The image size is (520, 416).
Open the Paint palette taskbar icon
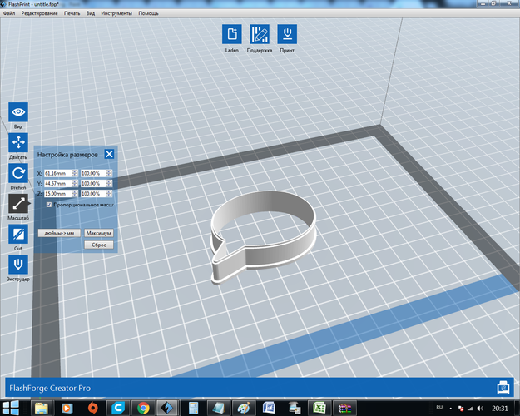(x=244, y=408)
